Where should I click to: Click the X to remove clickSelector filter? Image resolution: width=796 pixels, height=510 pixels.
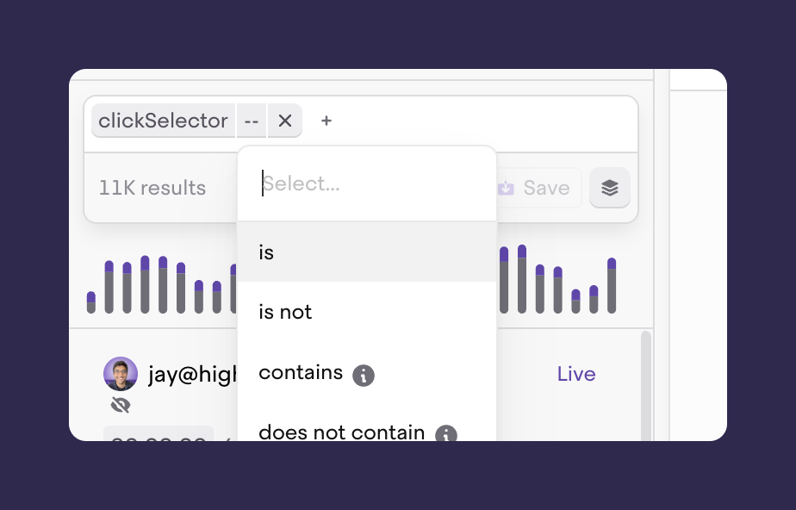coord(285,121)
